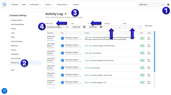Screen dimensions: 171x95
Task: Click the Job badge on the 08:50:40 row
Action: 142,60
